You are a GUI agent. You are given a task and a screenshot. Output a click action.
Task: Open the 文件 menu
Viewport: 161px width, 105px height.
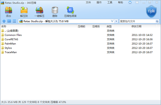pos(88,2)
